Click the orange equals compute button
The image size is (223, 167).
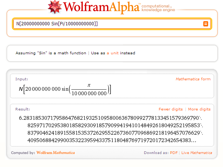(x=206, y=24)
